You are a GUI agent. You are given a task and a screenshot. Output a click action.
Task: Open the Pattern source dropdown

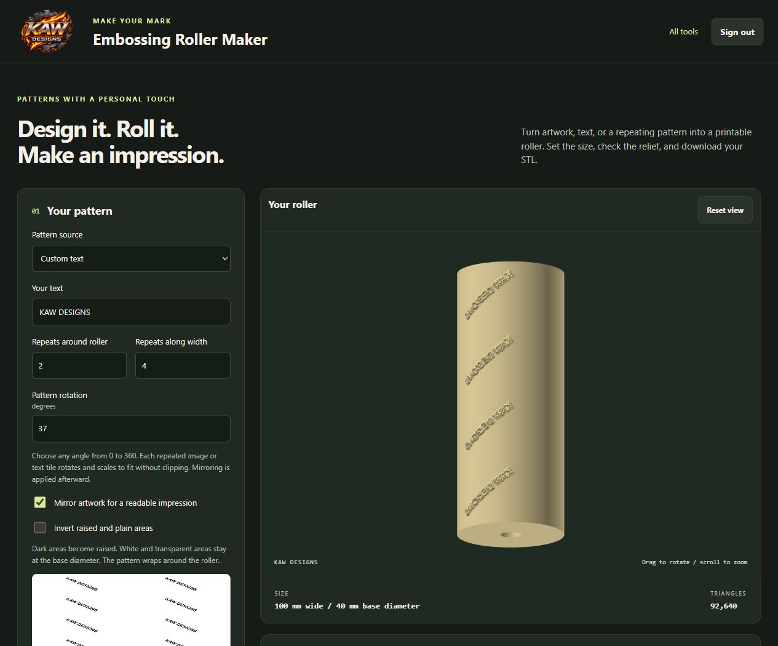tap(131, 258)
